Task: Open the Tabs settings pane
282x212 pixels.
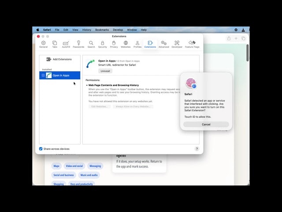Action: [x=55, y=44]
